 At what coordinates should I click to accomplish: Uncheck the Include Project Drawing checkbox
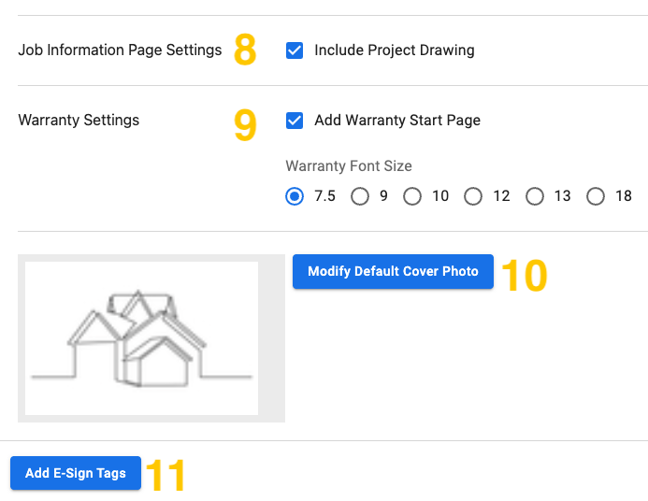point(295,50)
